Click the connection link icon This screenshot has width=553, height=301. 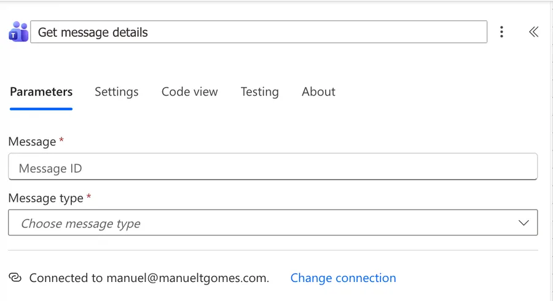click(15, 278)
